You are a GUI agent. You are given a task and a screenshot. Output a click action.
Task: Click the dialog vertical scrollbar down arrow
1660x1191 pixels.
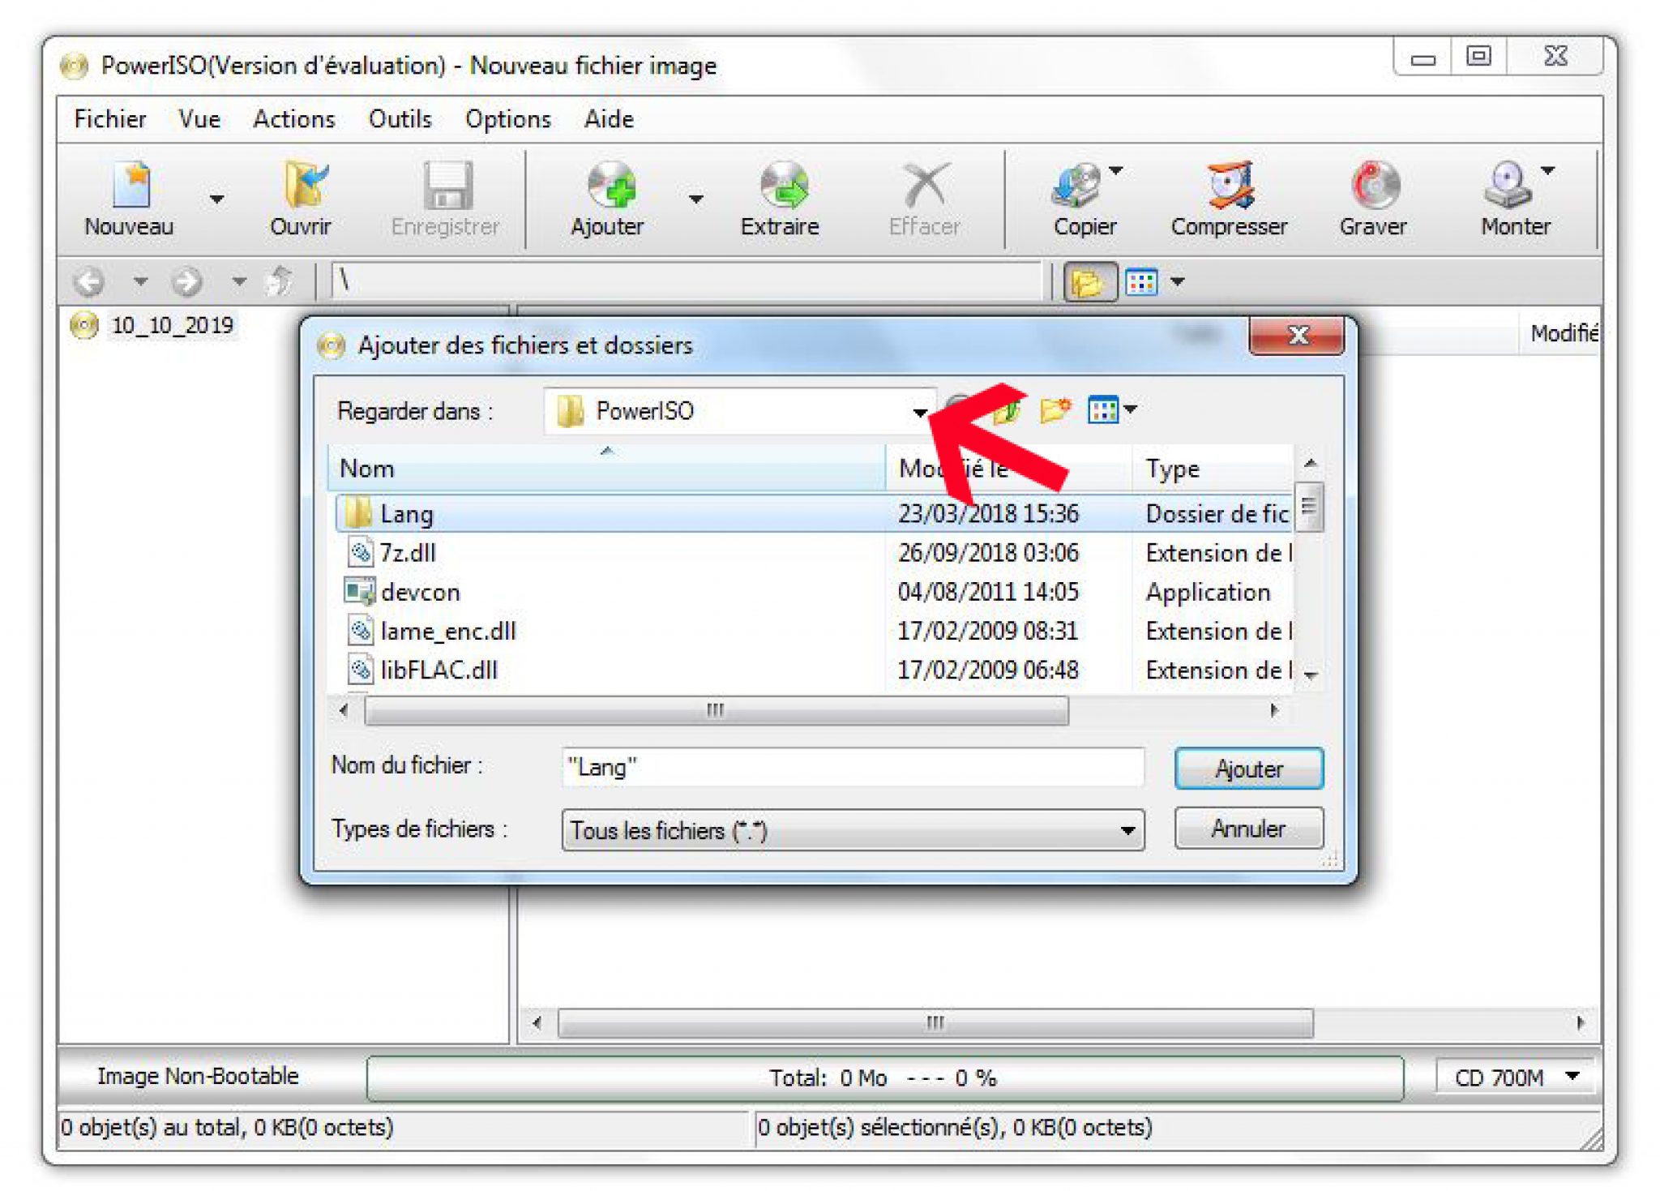click(x=1310, y=675)
